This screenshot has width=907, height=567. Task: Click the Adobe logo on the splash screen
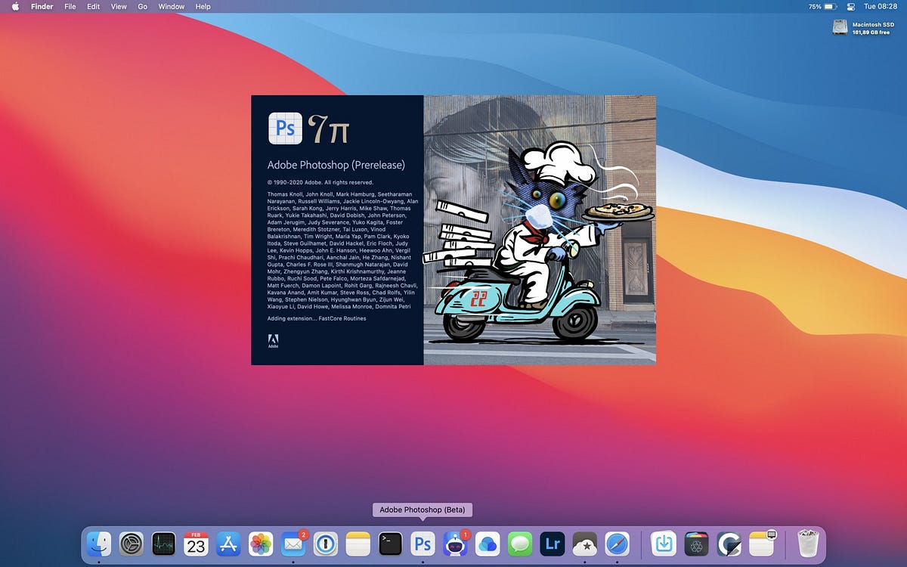[x=273, y=340]
